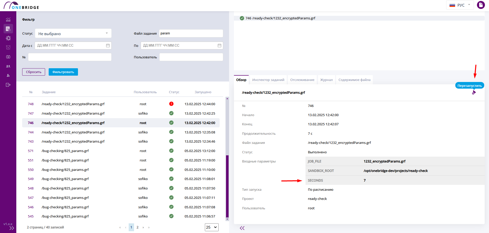
Task: Open the language dropdown РУС
Action: (x=460, y=5)
